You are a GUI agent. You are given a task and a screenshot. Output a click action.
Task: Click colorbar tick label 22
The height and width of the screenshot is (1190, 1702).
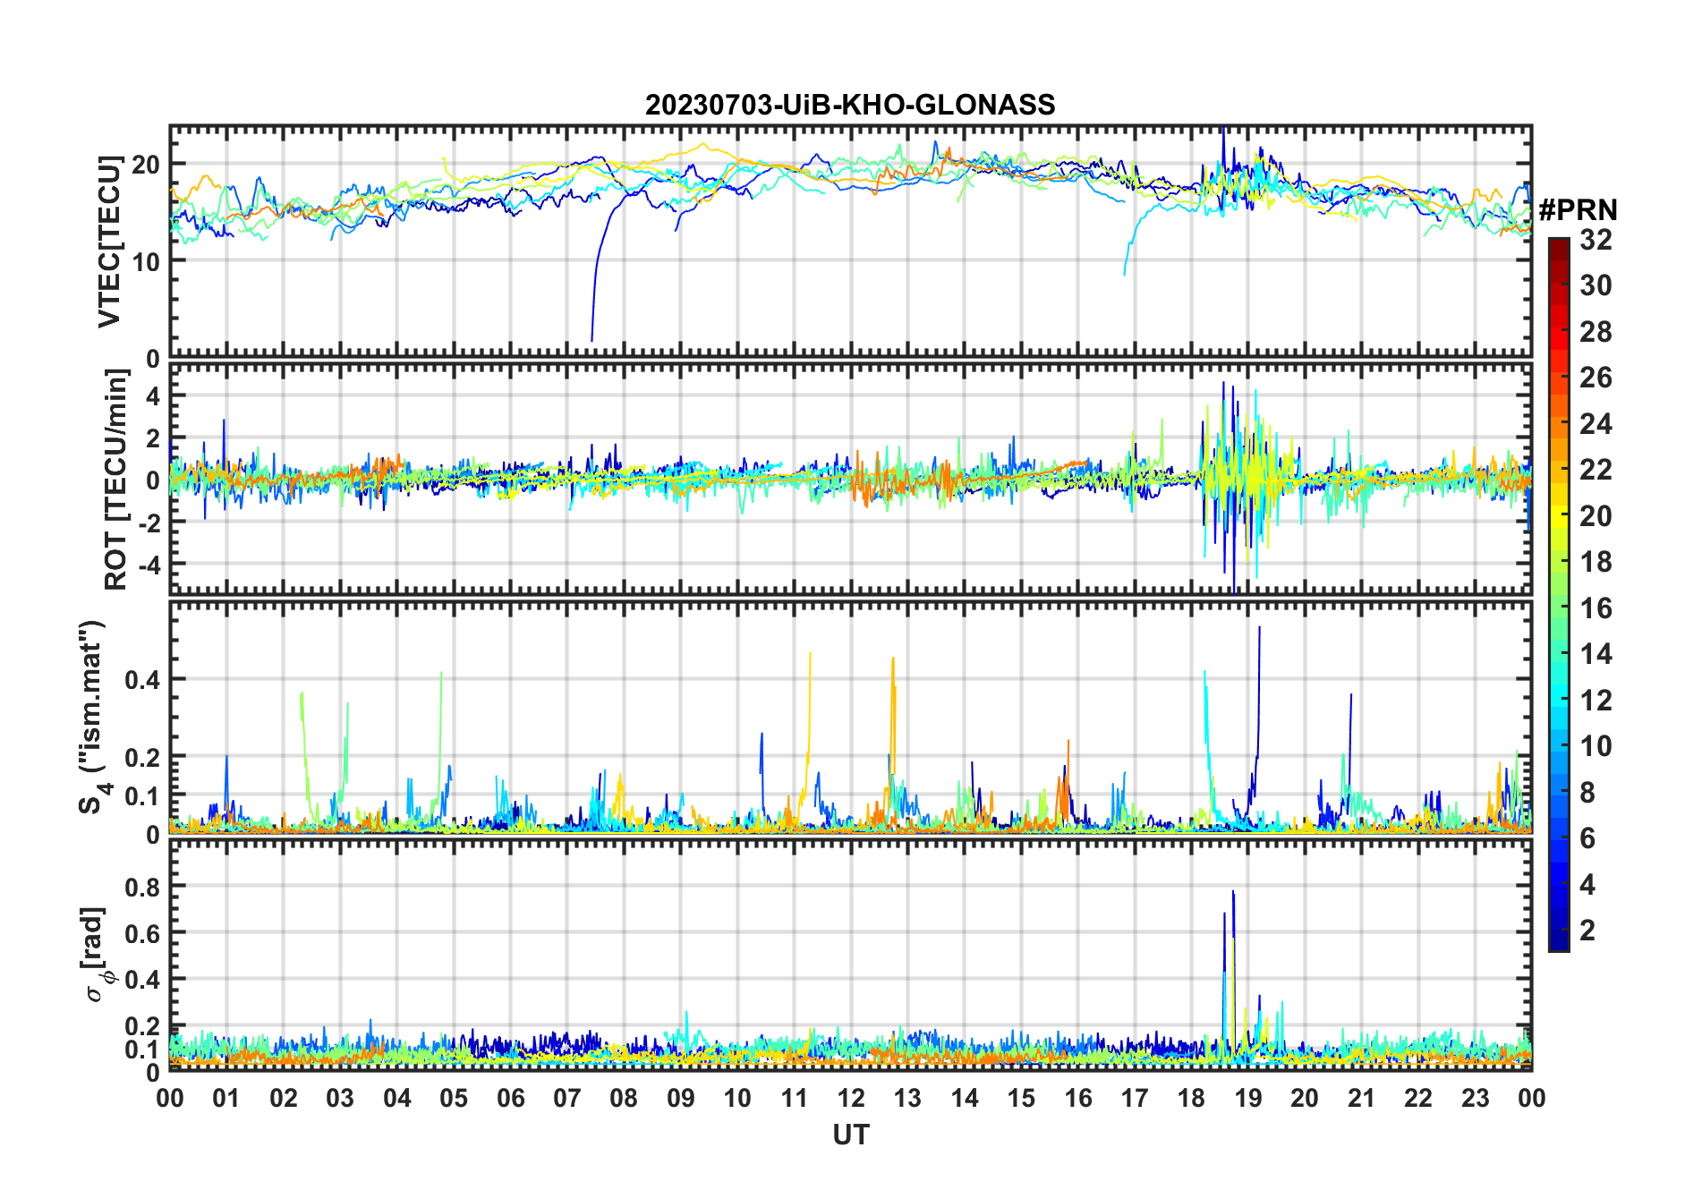(1596, 469)
